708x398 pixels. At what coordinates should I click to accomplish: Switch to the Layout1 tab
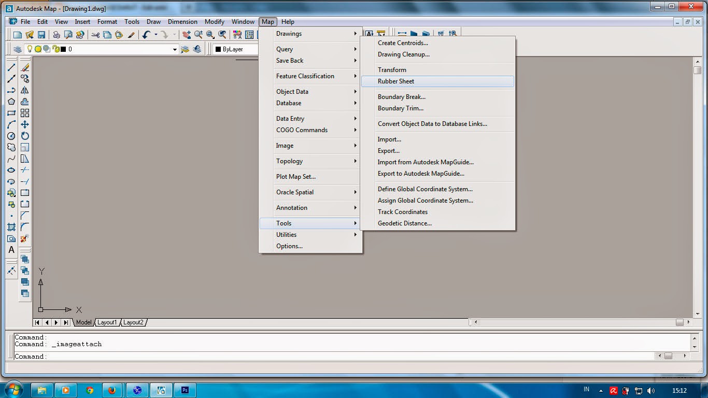click(107, 322)
